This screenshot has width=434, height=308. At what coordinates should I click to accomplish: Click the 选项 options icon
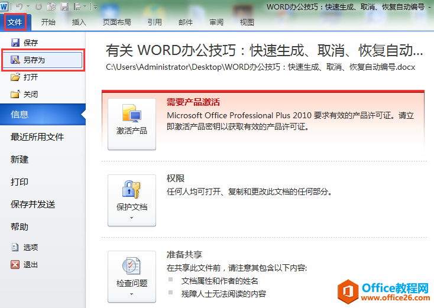pos(15,247)
